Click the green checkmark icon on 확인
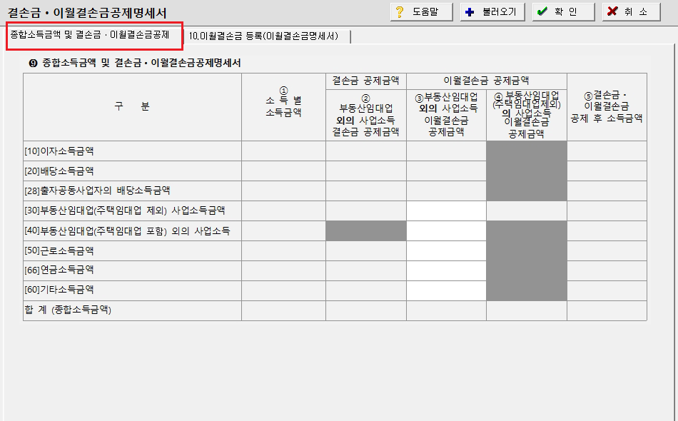 (x=542, y=11)
